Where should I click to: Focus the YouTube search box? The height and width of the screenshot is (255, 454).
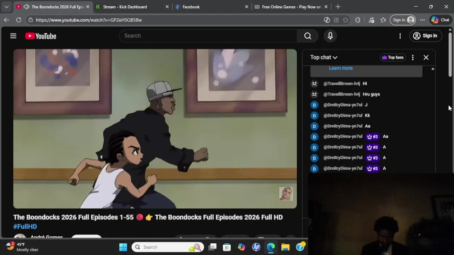(209, 36)
